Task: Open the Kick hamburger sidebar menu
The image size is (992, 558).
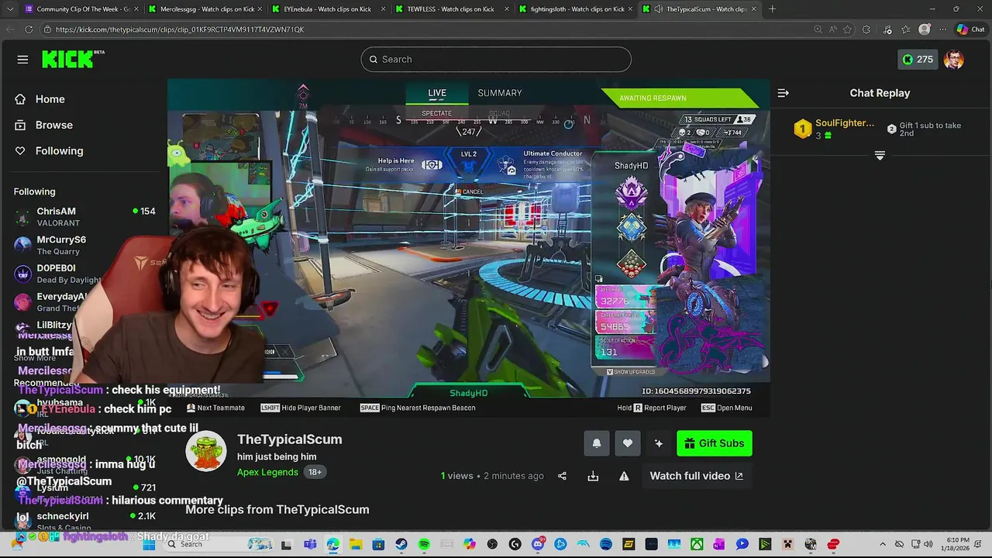Action: pyautogui.click(x=22, y=60)
